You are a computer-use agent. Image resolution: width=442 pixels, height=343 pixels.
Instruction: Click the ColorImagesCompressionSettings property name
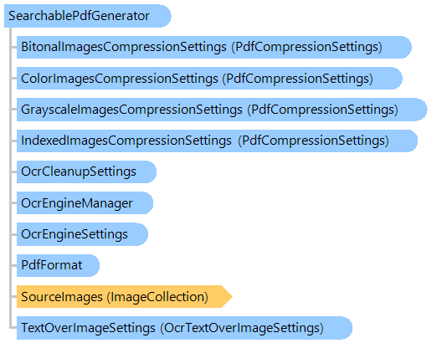click(x=120, y=79)
